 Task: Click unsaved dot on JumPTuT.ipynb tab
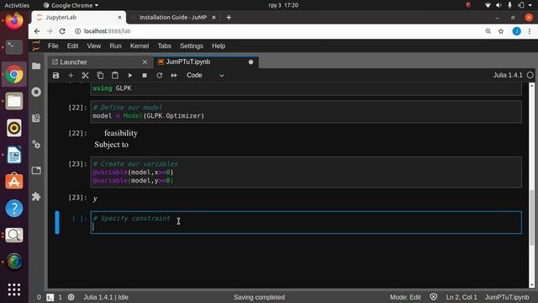coord(251,62)
